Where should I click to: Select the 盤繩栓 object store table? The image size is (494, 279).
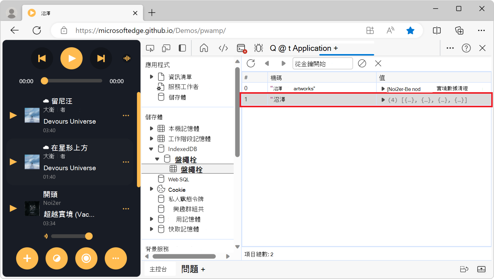(x=191, y=169)
